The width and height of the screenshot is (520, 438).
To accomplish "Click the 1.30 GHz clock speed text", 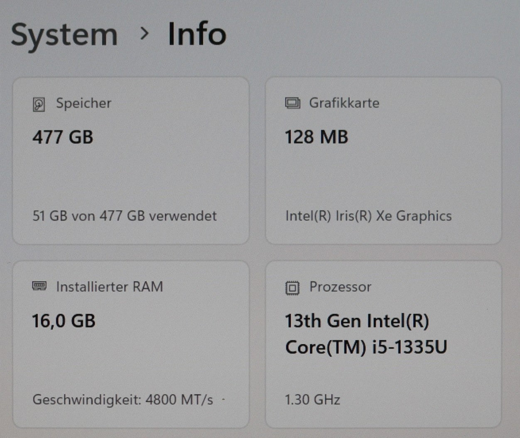I will click(x=312, y=399).
